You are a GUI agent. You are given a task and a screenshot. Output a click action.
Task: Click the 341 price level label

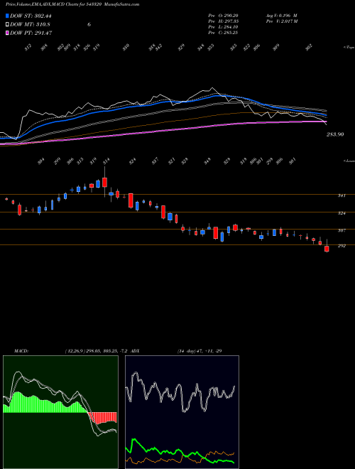coord(342,195)
